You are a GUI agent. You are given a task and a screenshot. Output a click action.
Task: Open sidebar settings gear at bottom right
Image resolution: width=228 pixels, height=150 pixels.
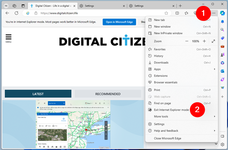(222, 144)
